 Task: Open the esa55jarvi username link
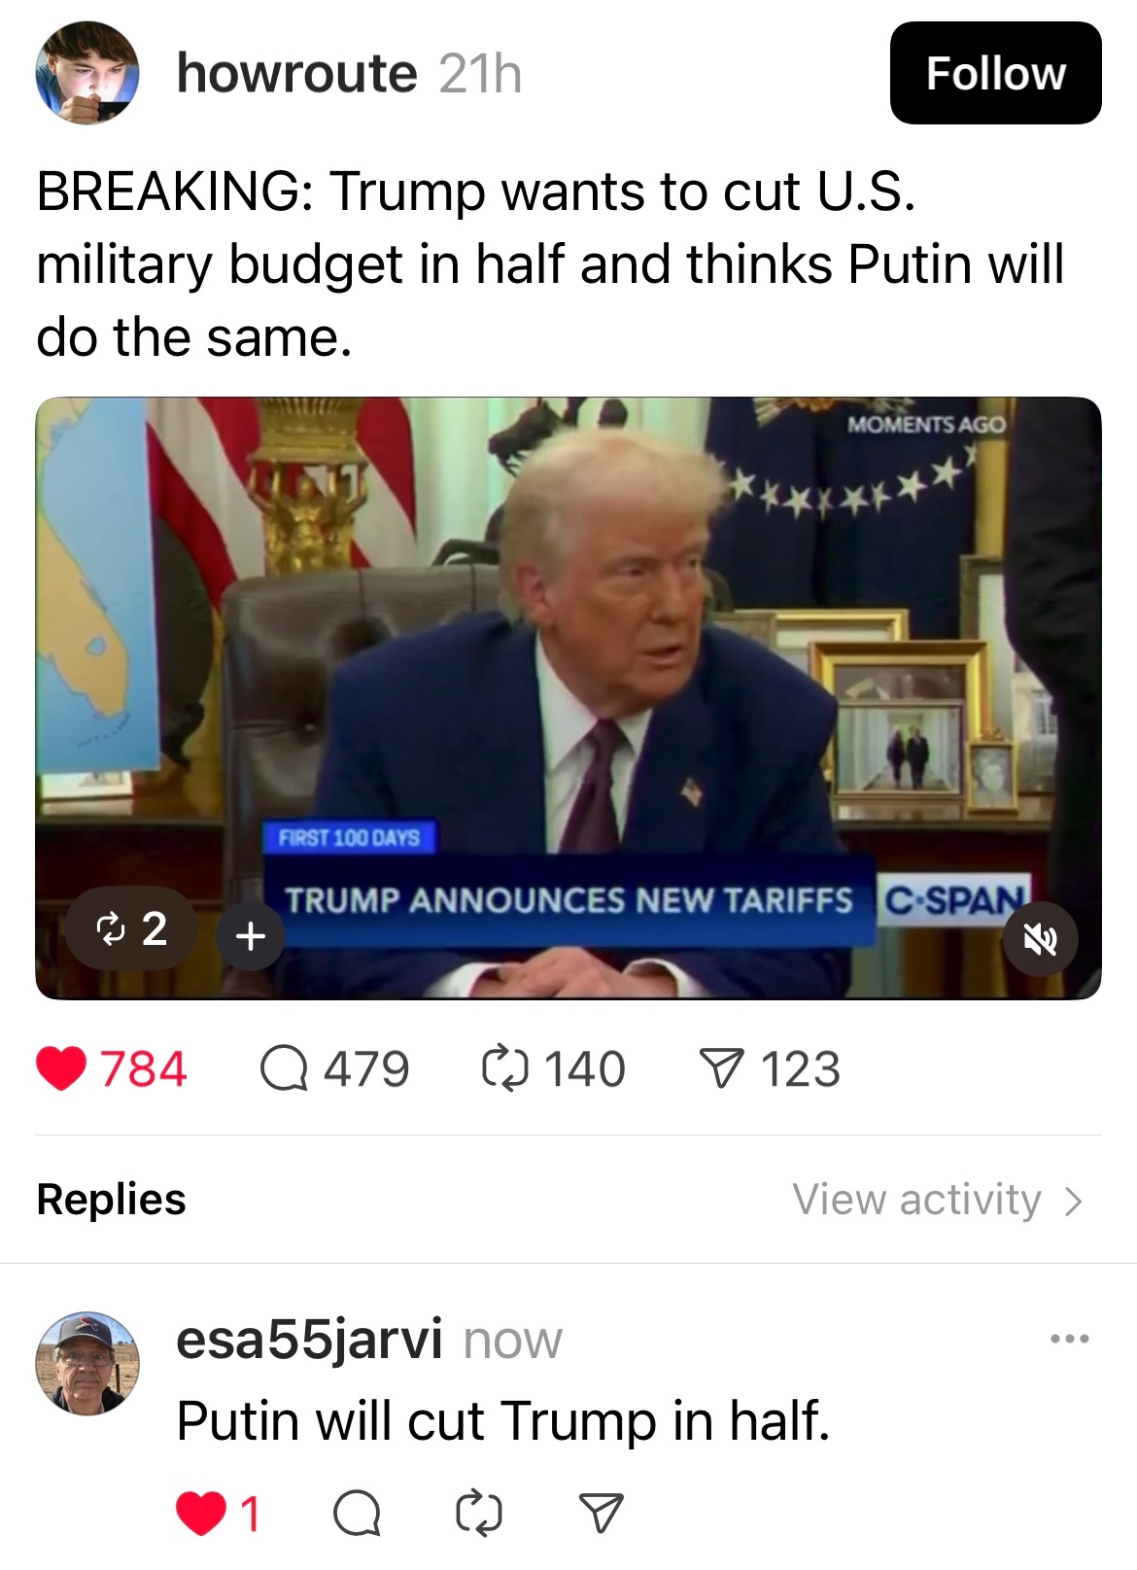[309, 1339]
